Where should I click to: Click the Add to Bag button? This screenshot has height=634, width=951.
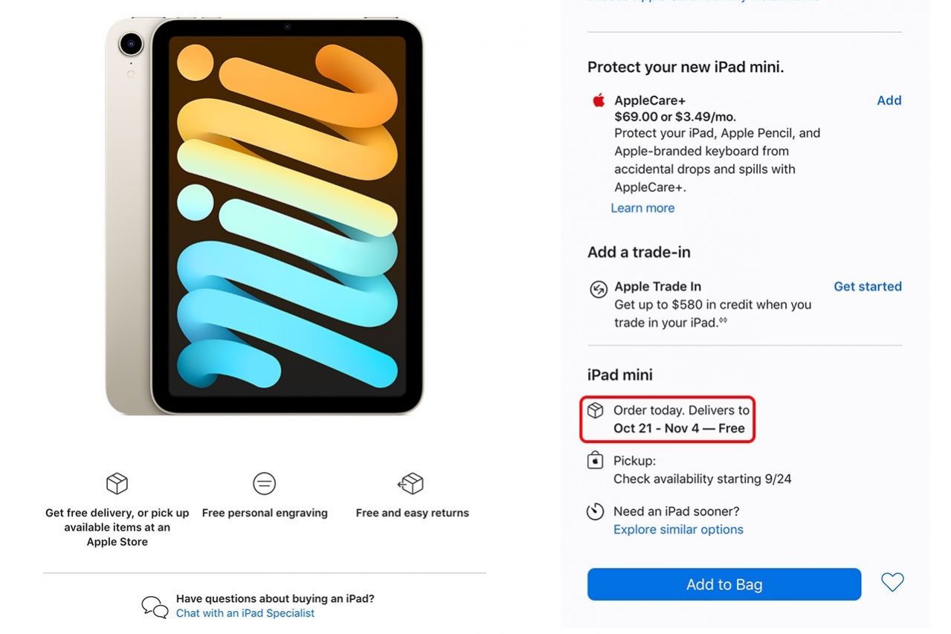click(x=724, y=584)
